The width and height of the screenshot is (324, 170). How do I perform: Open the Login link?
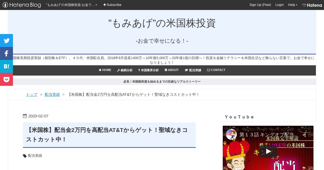point(279,5)
